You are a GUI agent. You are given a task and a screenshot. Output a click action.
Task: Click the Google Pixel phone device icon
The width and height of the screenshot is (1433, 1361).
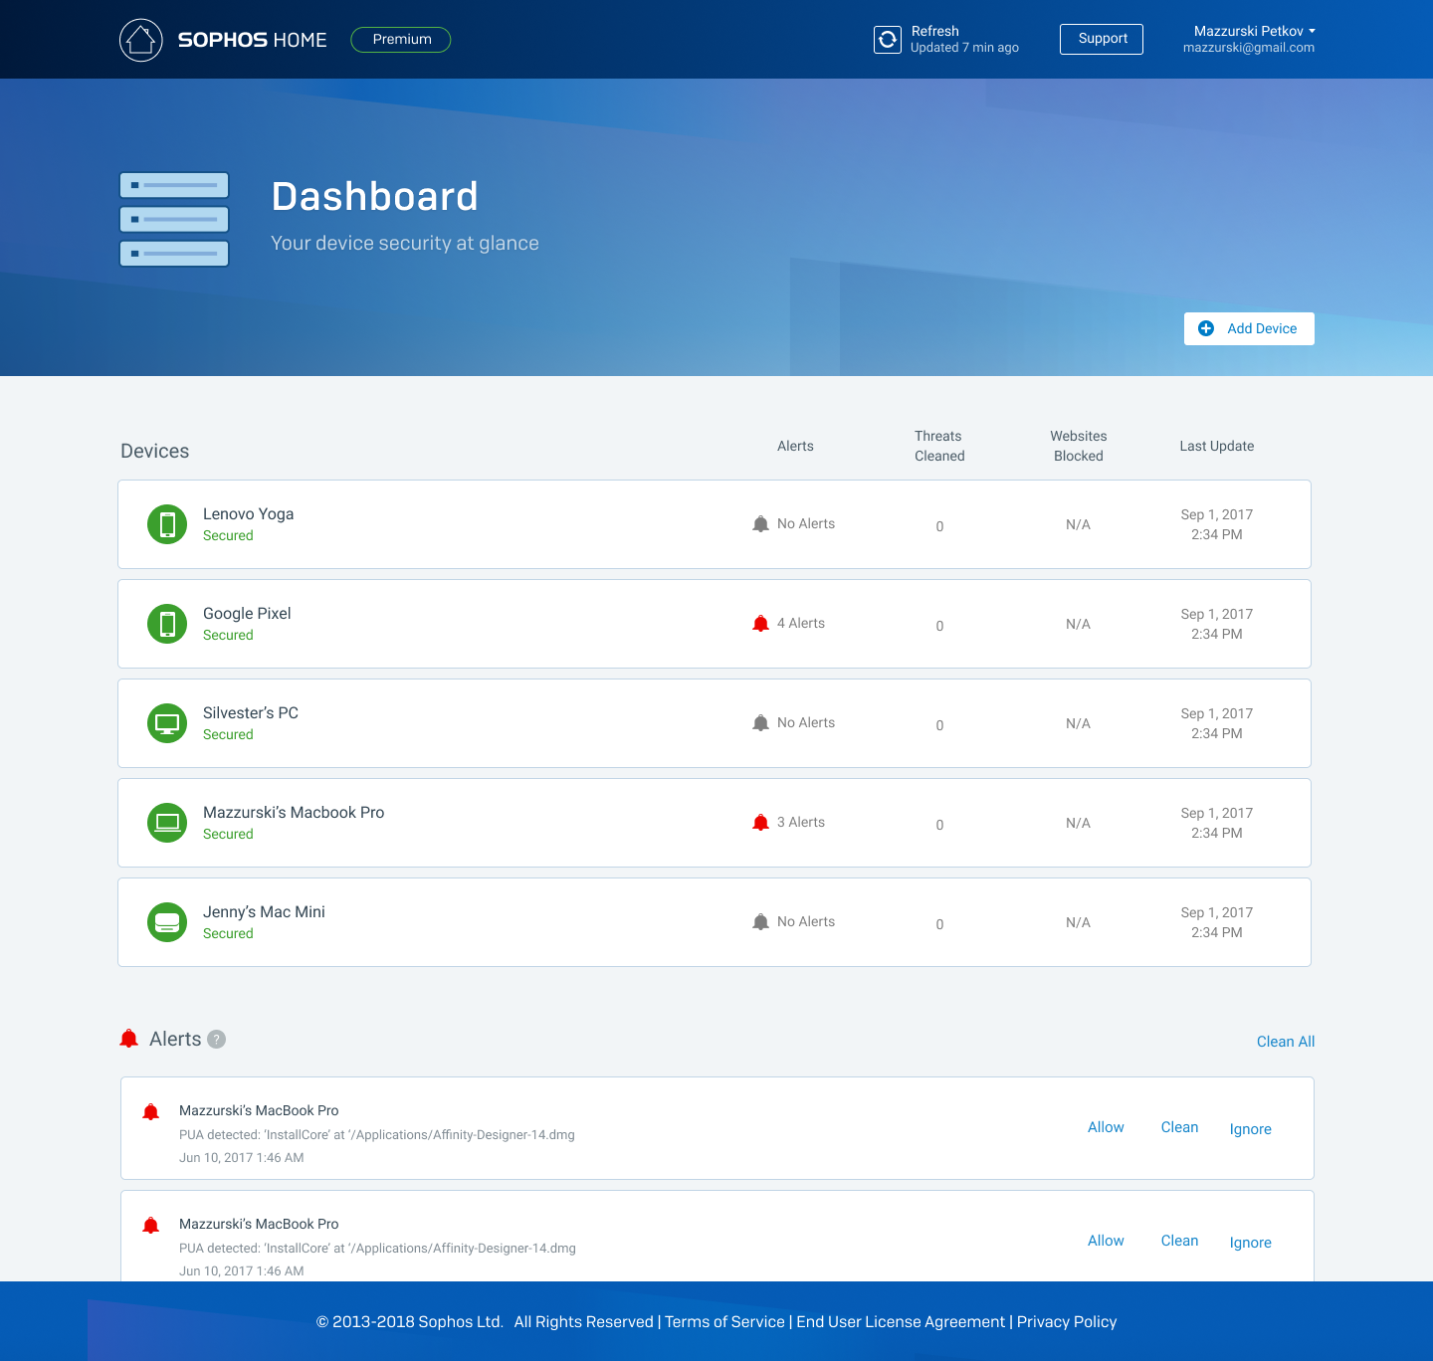[x=167, y=624]
